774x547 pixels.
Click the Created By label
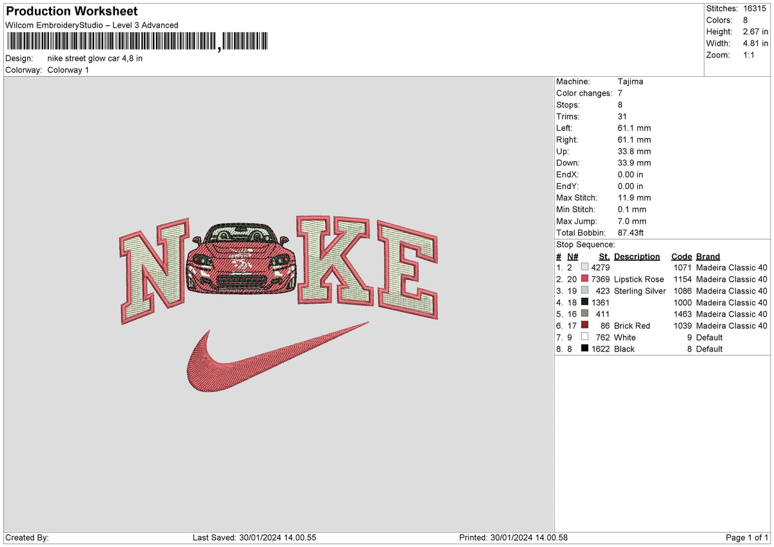26,538
